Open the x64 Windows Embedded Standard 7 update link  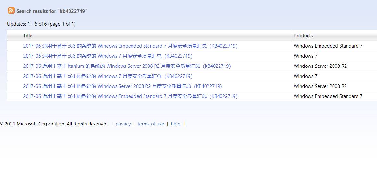coord(130,96)
